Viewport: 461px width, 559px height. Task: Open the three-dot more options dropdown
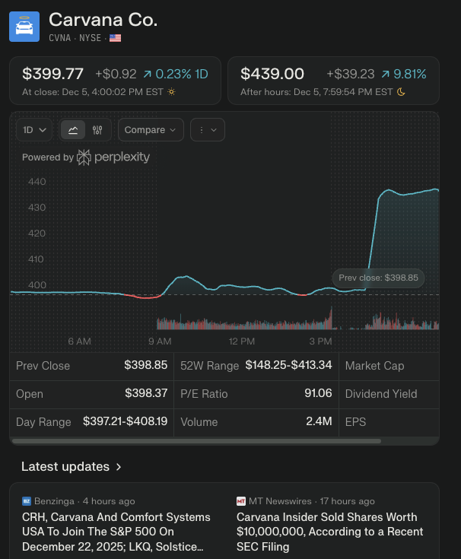coord(208,130)
